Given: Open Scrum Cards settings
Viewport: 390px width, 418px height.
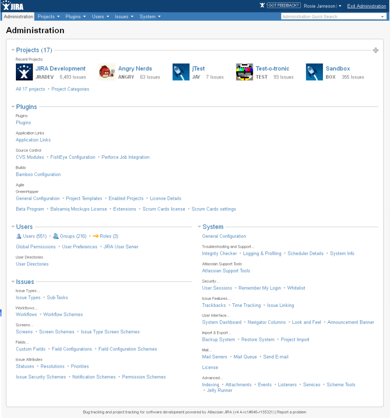Looking at the screenshot, I should (x=214, y=209).
